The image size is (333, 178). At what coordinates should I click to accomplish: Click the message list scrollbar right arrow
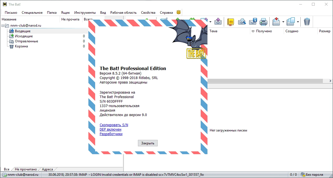pos(330,81)
